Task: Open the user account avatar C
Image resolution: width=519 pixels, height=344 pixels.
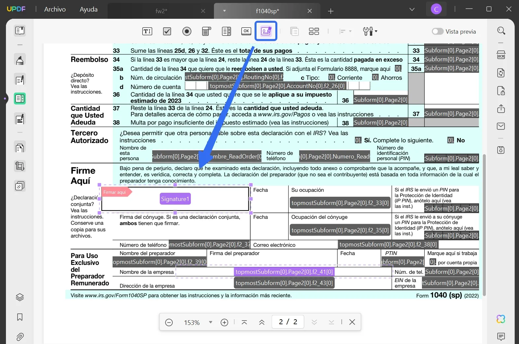Action: pyautogui.click(x=436, y=9)
